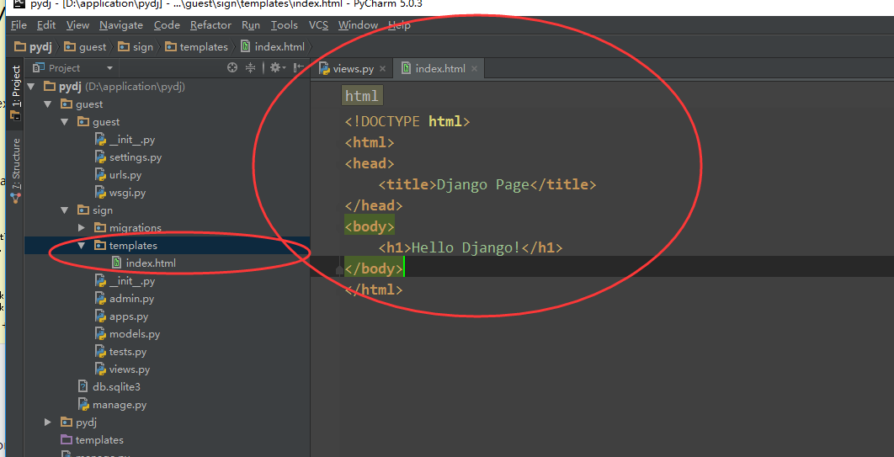Open the Refactor menu
Screen dimensions: 894x457
coord(211,25)
